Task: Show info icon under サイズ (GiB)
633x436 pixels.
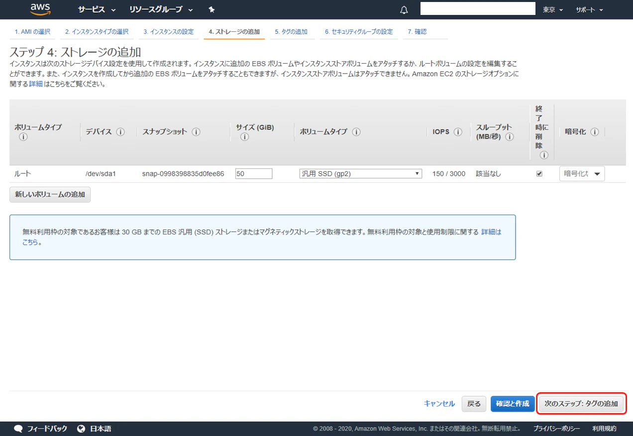Action: pyautogui.click(x=244, y=137)
